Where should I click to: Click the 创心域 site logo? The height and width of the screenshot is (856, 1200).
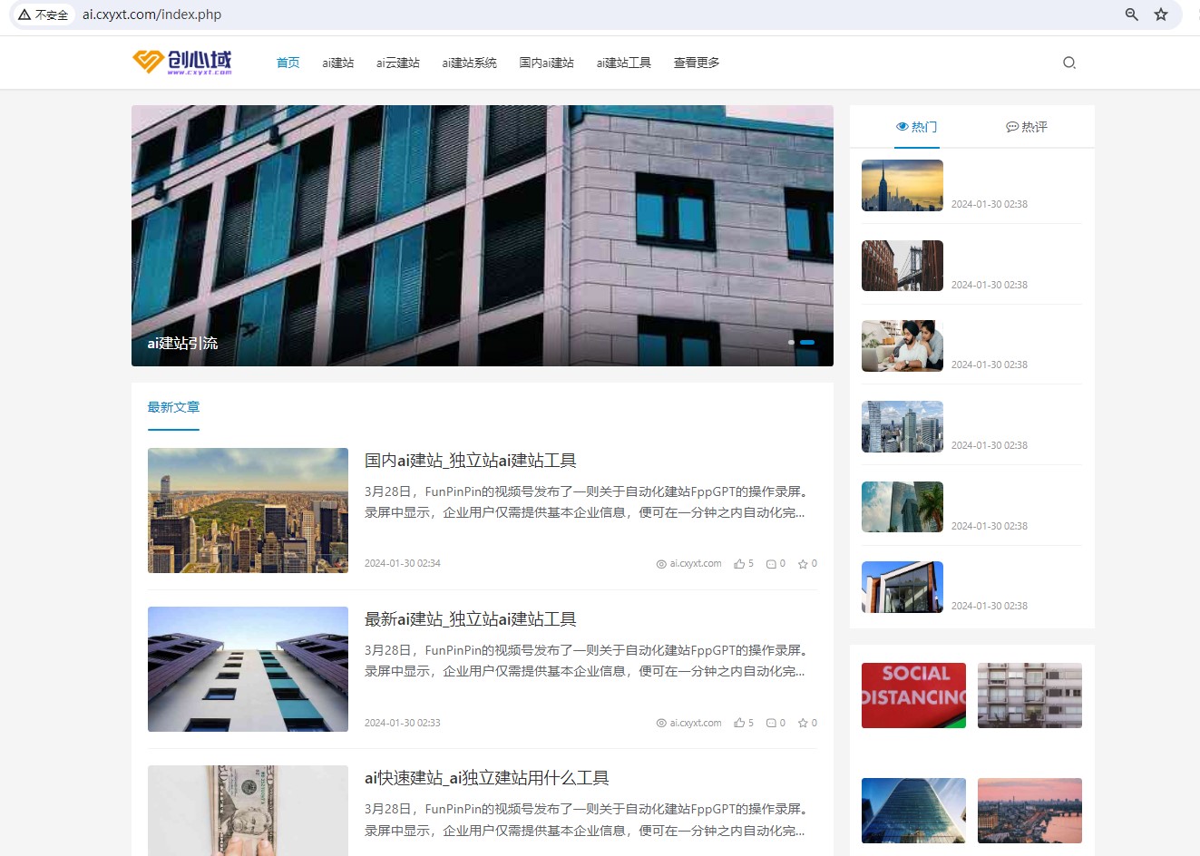(x=182, y=62)
